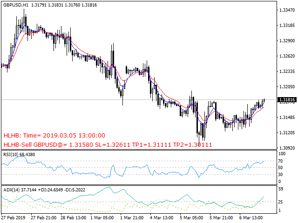Click the 27 Feb 2019 date label
The width and height of the screenshot is (298, 223).
click(x=14, y=218)
